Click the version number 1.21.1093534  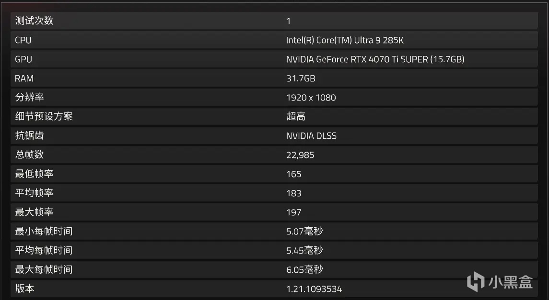click(x=314, y=289)
